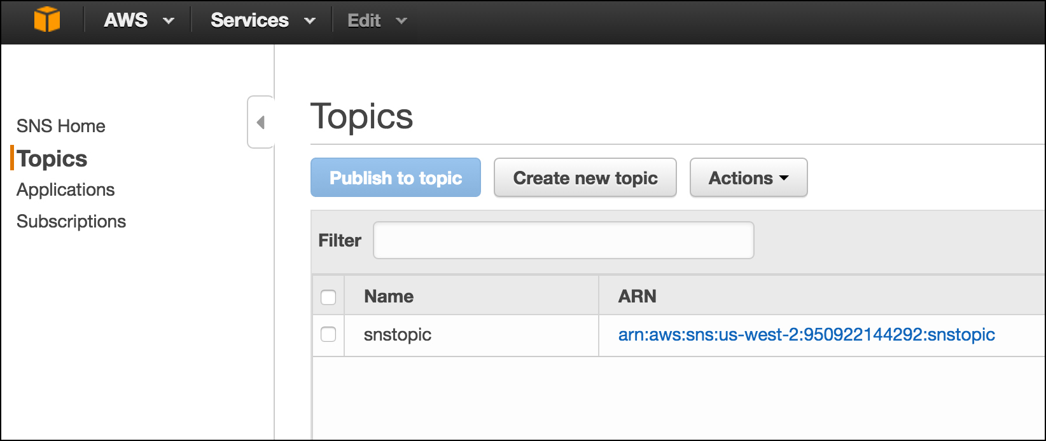Open the Actions dropdown button
The image size is (1046, 441).
(748, 178)
